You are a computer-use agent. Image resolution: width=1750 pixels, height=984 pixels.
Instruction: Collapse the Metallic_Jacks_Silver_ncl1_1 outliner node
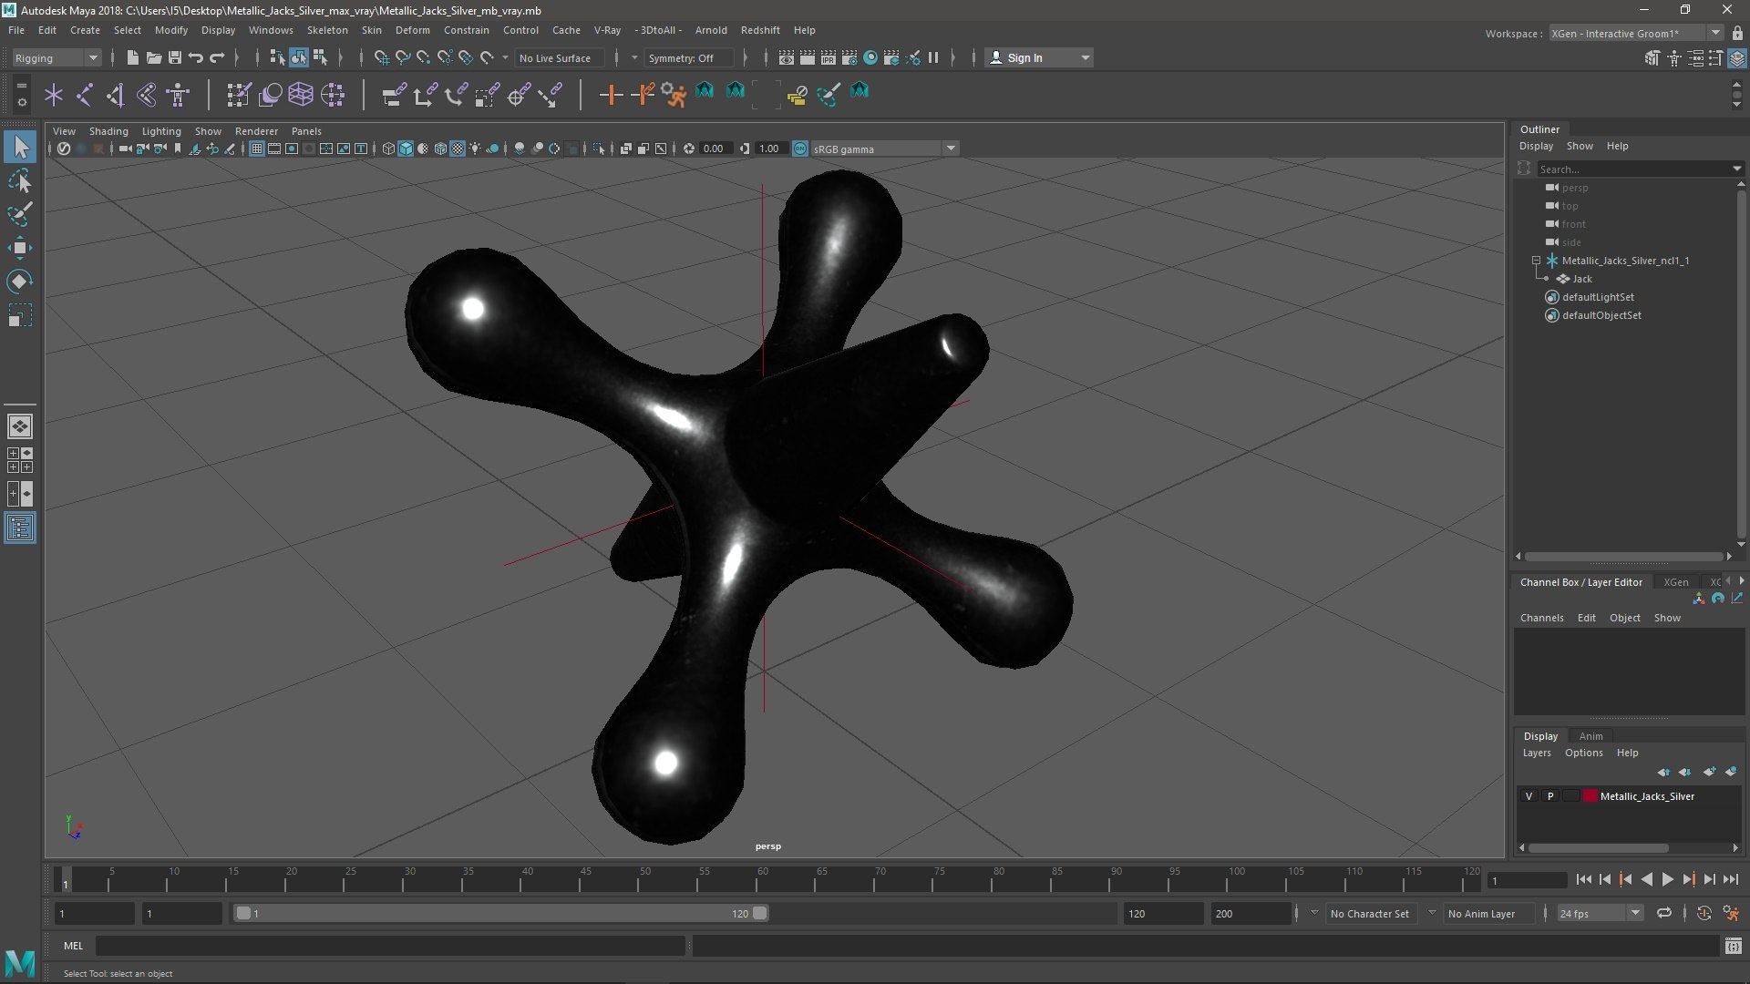click(1537, 261)
